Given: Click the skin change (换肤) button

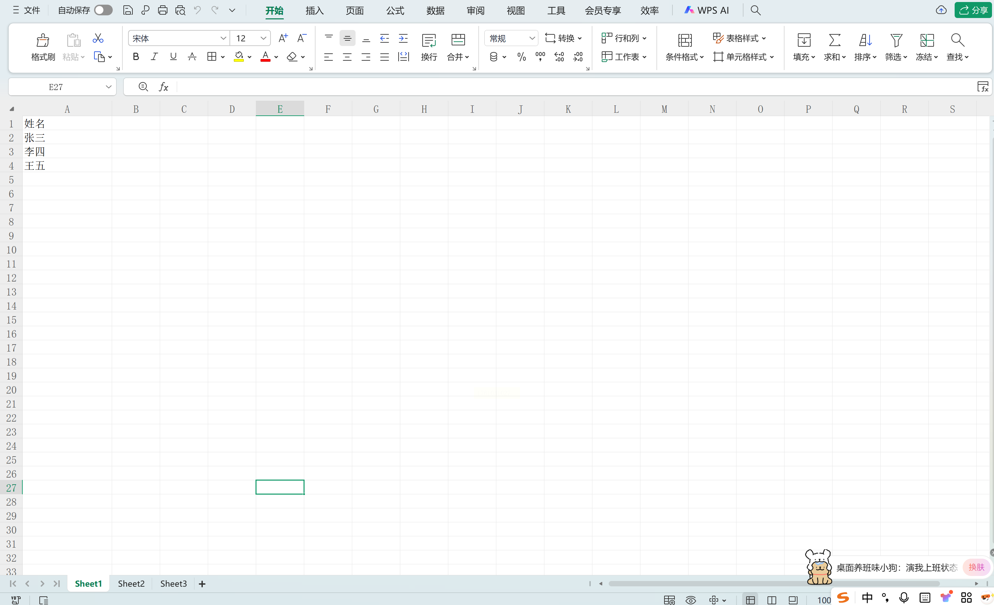Looking at the screenshot, I should (x=976, y=567).
